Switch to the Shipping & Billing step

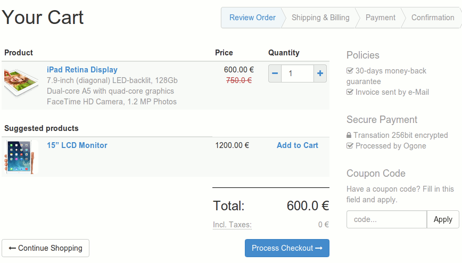(x=320, y=18)
